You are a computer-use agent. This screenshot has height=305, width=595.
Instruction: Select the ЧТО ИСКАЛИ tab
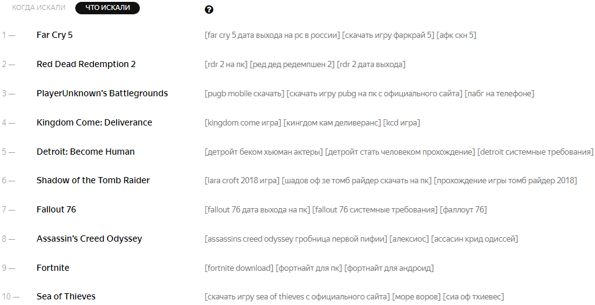click(x=108, y=7)
